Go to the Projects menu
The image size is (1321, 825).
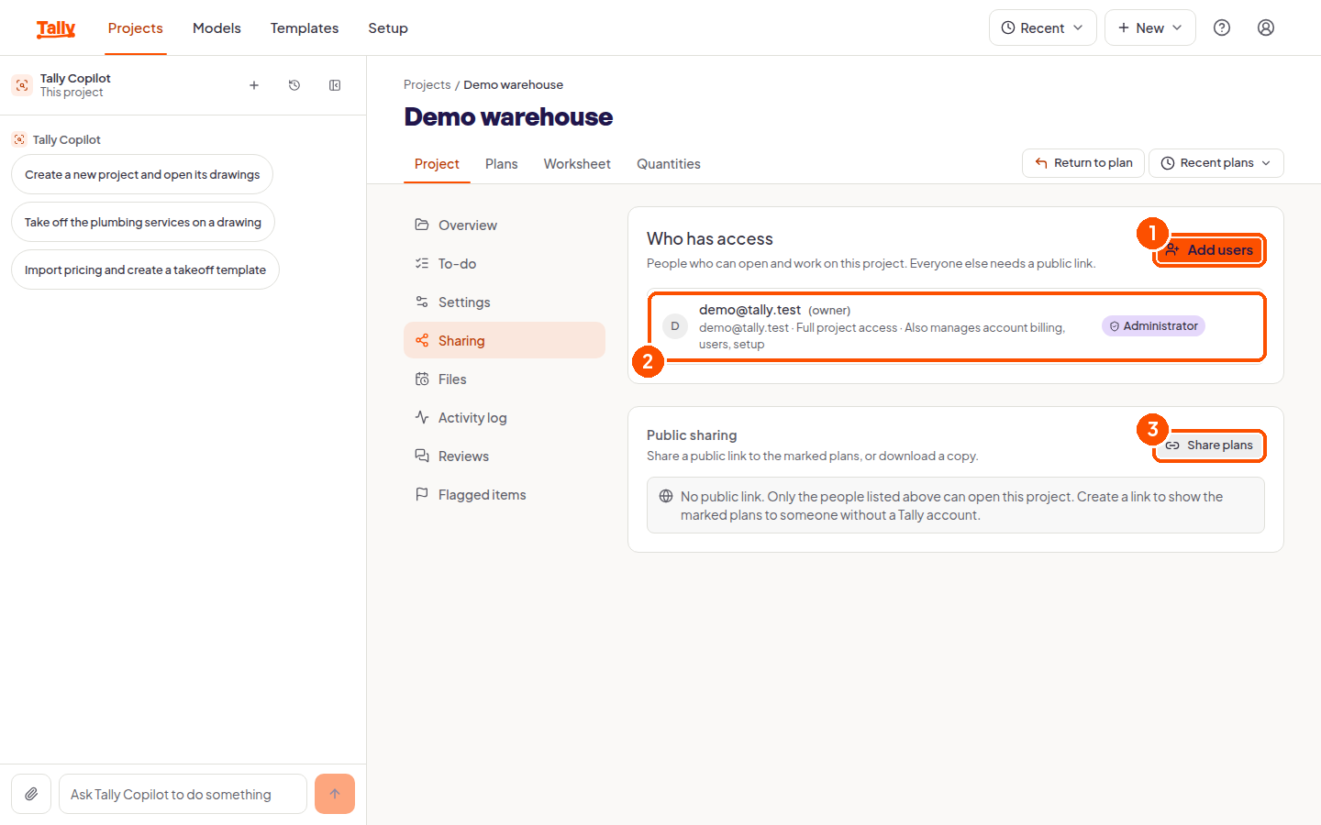tap(135, 28)
